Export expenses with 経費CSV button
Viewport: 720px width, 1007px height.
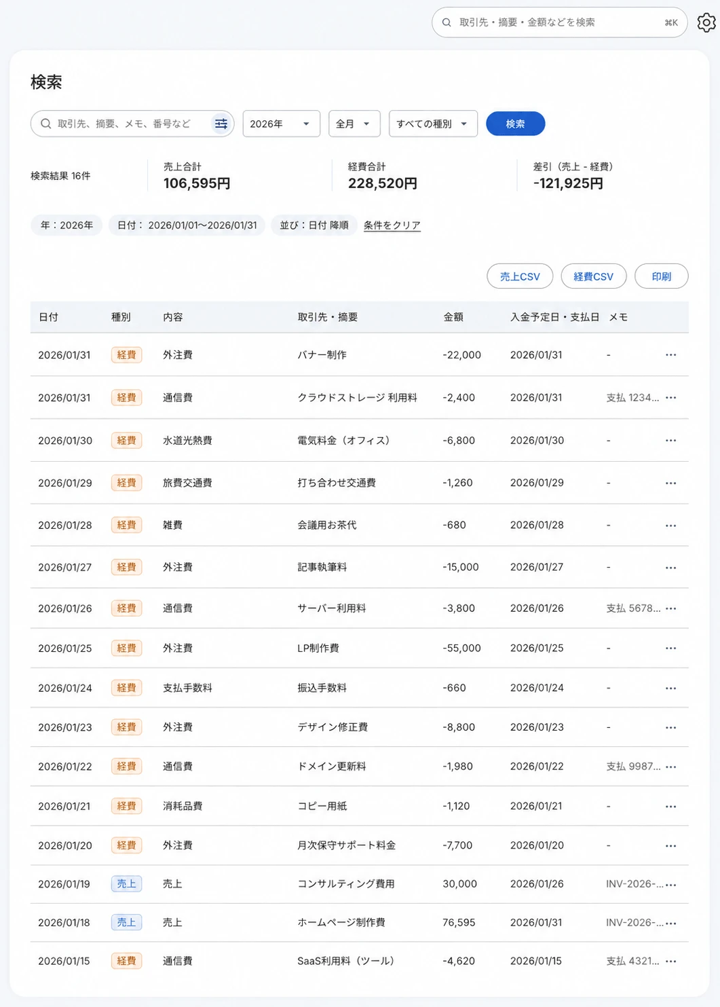[x=593, y=276]
